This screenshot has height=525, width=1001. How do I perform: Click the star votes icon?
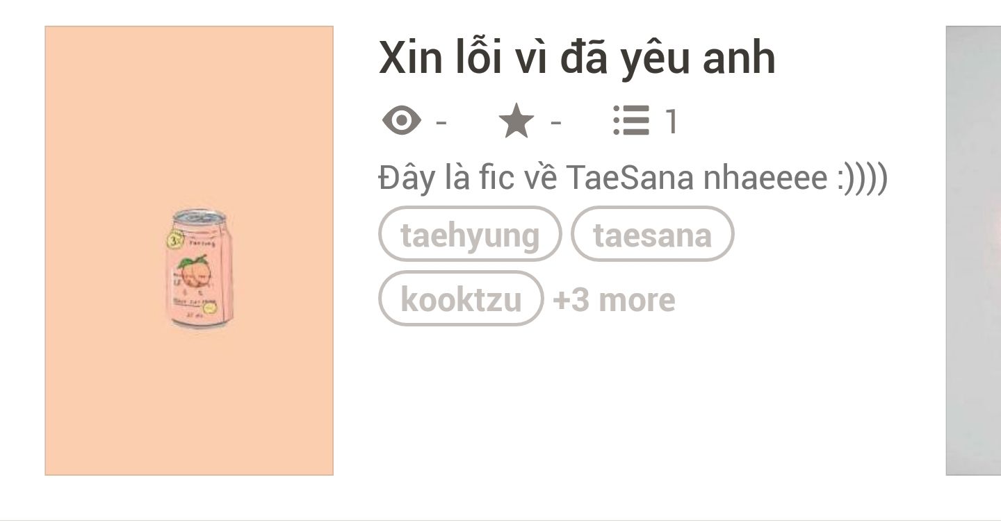click(516, 122)
